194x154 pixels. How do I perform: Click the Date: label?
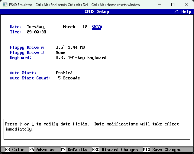16,27
